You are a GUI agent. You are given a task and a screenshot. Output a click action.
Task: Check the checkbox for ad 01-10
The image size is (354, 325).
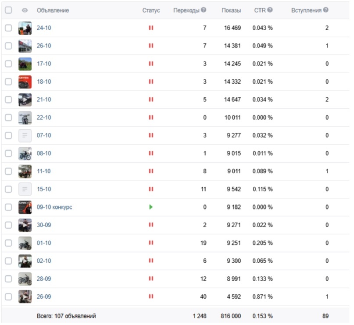[8, 243]
